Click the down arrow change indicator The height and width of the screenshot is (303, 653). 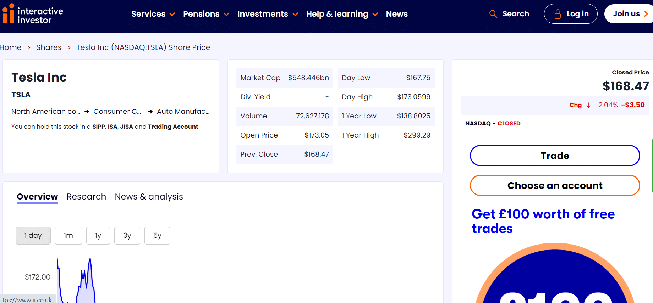click(x=588, y=105)
